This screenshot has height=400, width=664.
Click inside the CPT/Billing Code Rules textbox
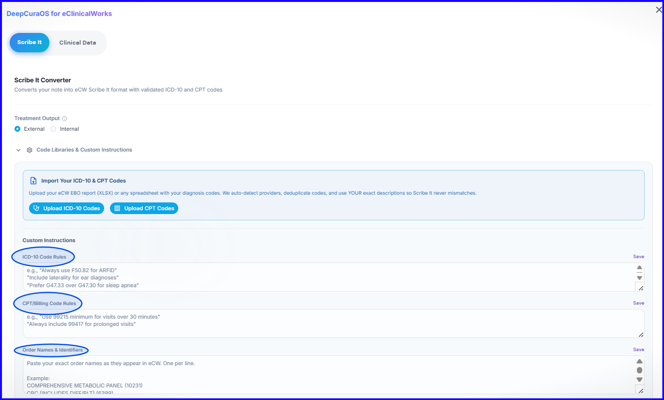(x=333, y=323)
